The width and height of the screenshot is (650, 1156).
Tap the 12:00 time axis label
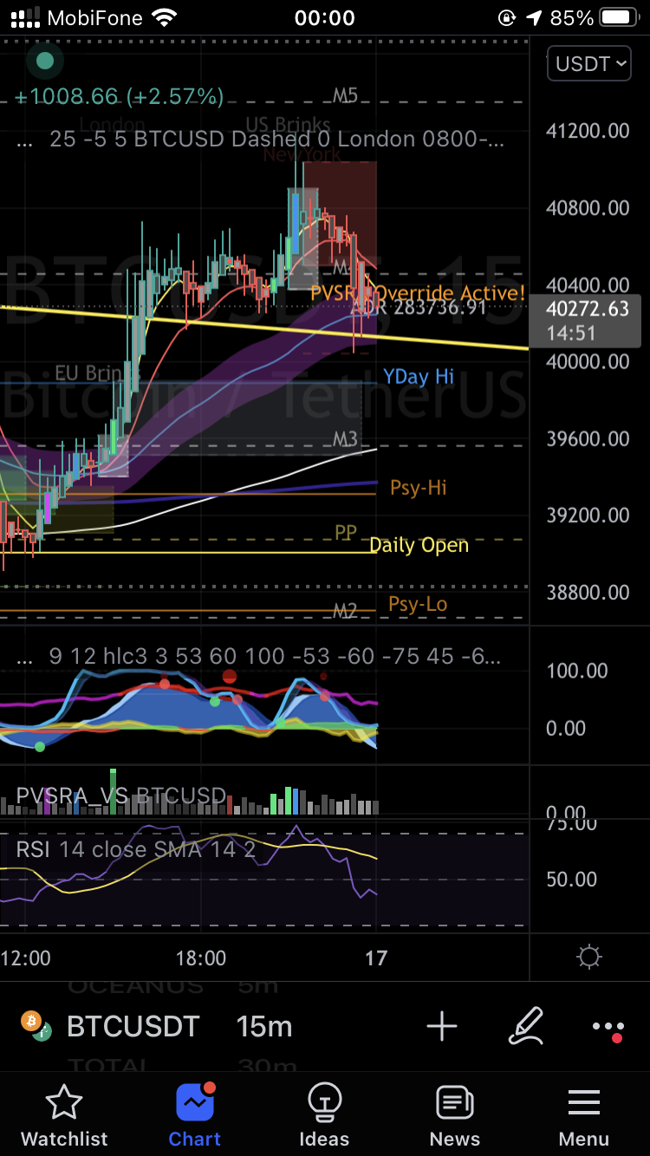pos(26,958)
